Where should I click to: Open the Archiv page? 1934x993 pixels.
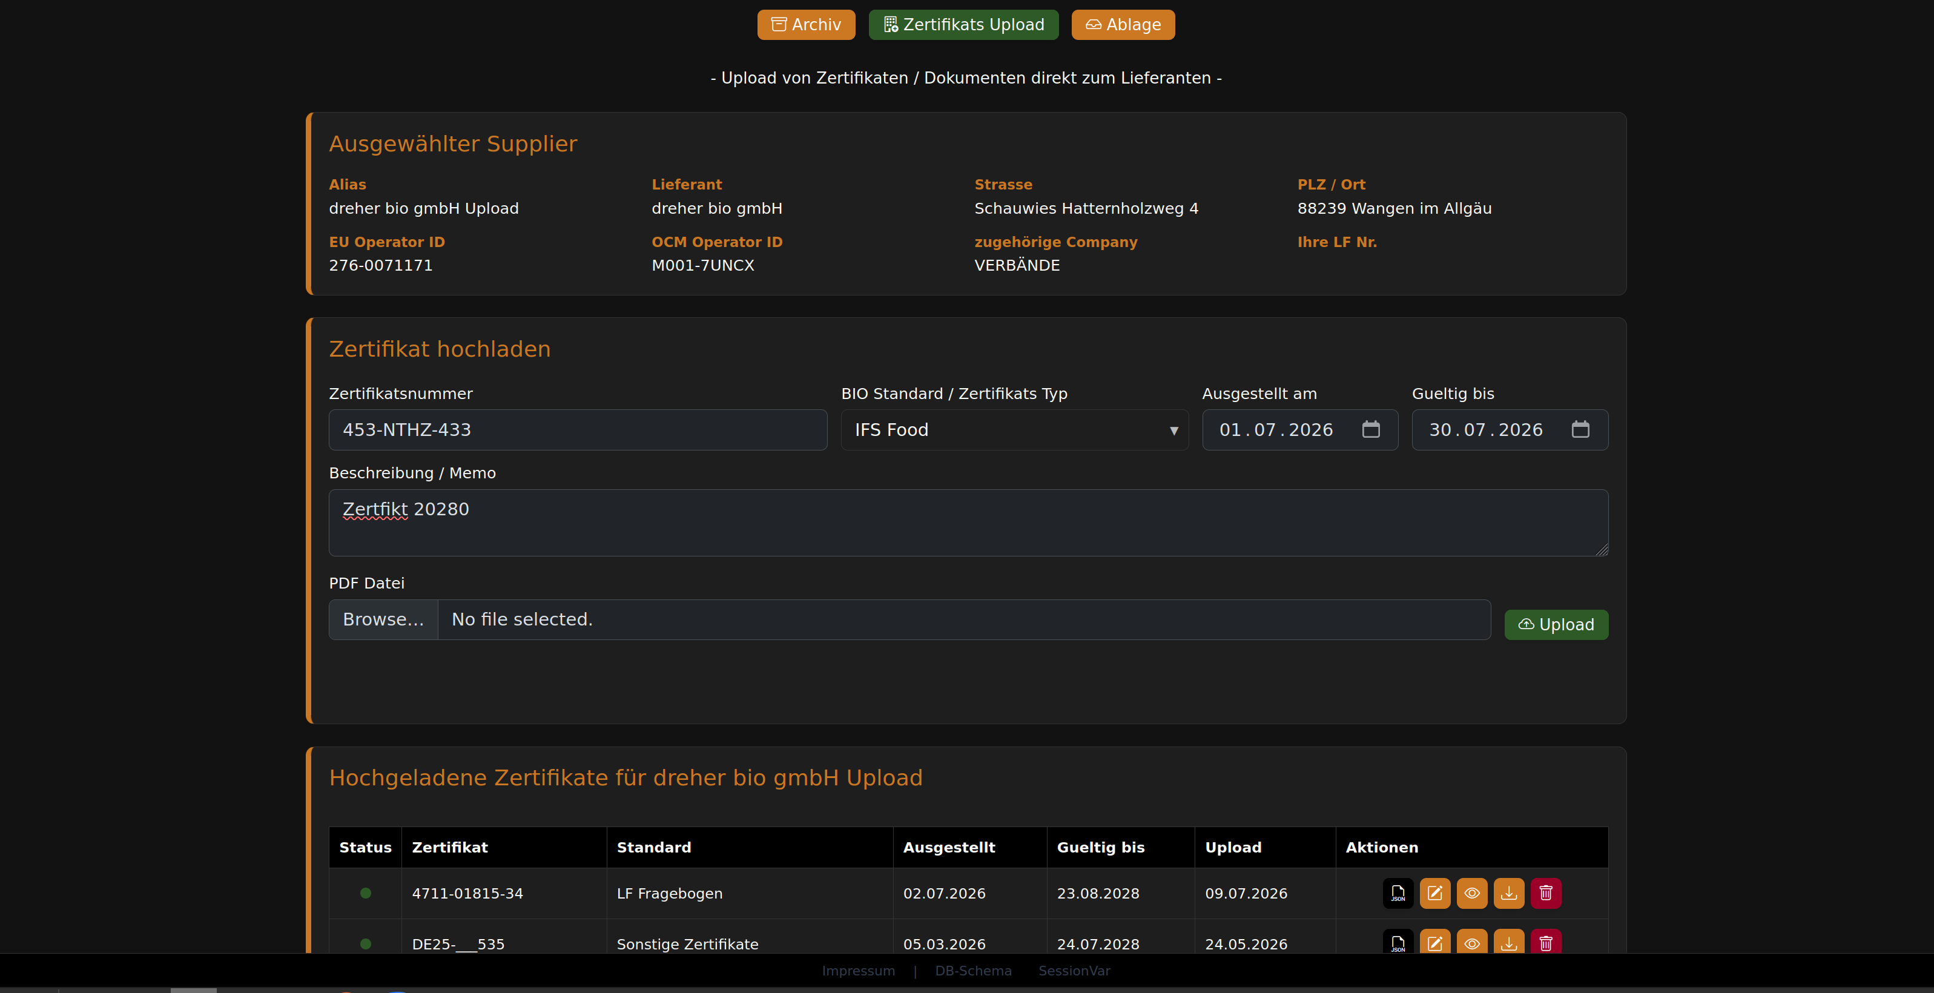pyautogui.click(x=805, y=25)
